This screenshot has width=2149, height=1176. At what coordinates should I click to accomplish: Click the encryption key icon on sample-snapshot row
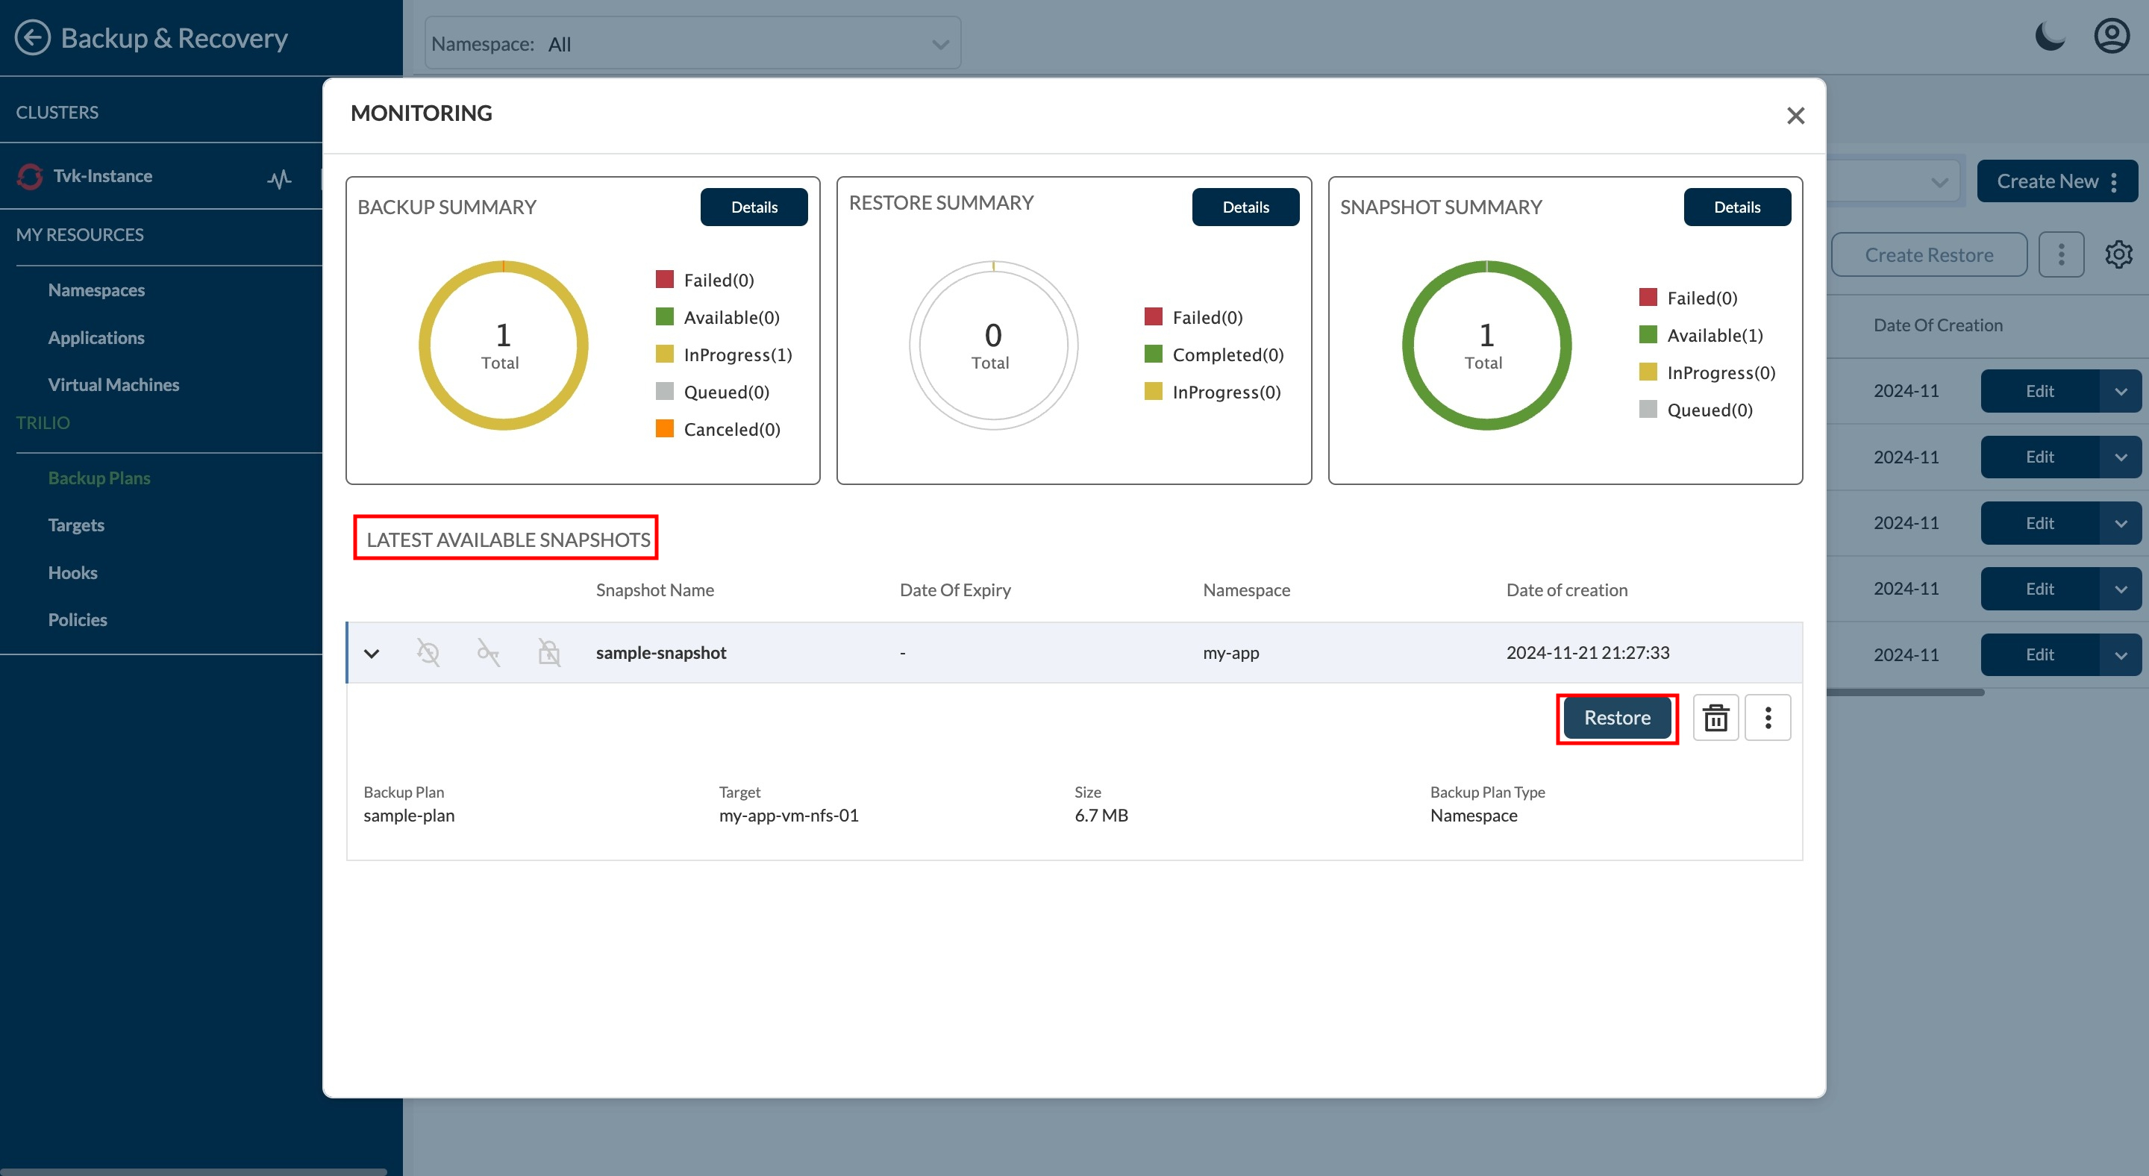(x=488, y=652)
